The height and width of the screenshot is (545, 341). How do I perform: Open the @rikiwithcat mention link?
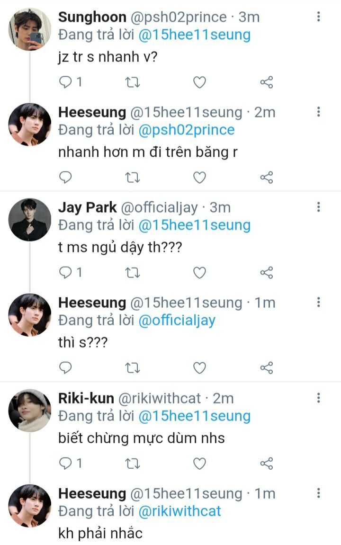click(x=179, y=511)
